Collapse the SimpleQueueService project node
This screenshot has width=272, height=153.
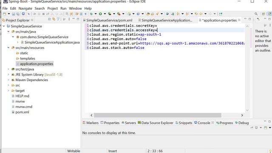[4, 26]
